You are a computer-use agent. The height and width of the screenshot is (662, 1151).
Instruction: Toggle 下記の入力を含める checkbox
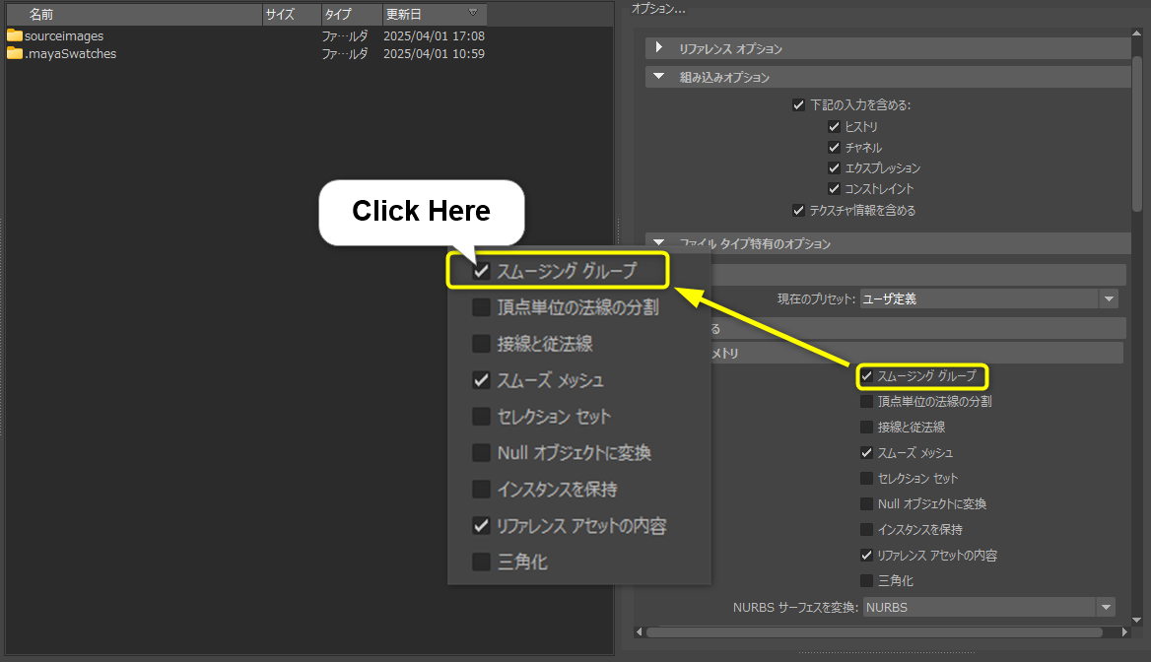click(x=798, y=105)
